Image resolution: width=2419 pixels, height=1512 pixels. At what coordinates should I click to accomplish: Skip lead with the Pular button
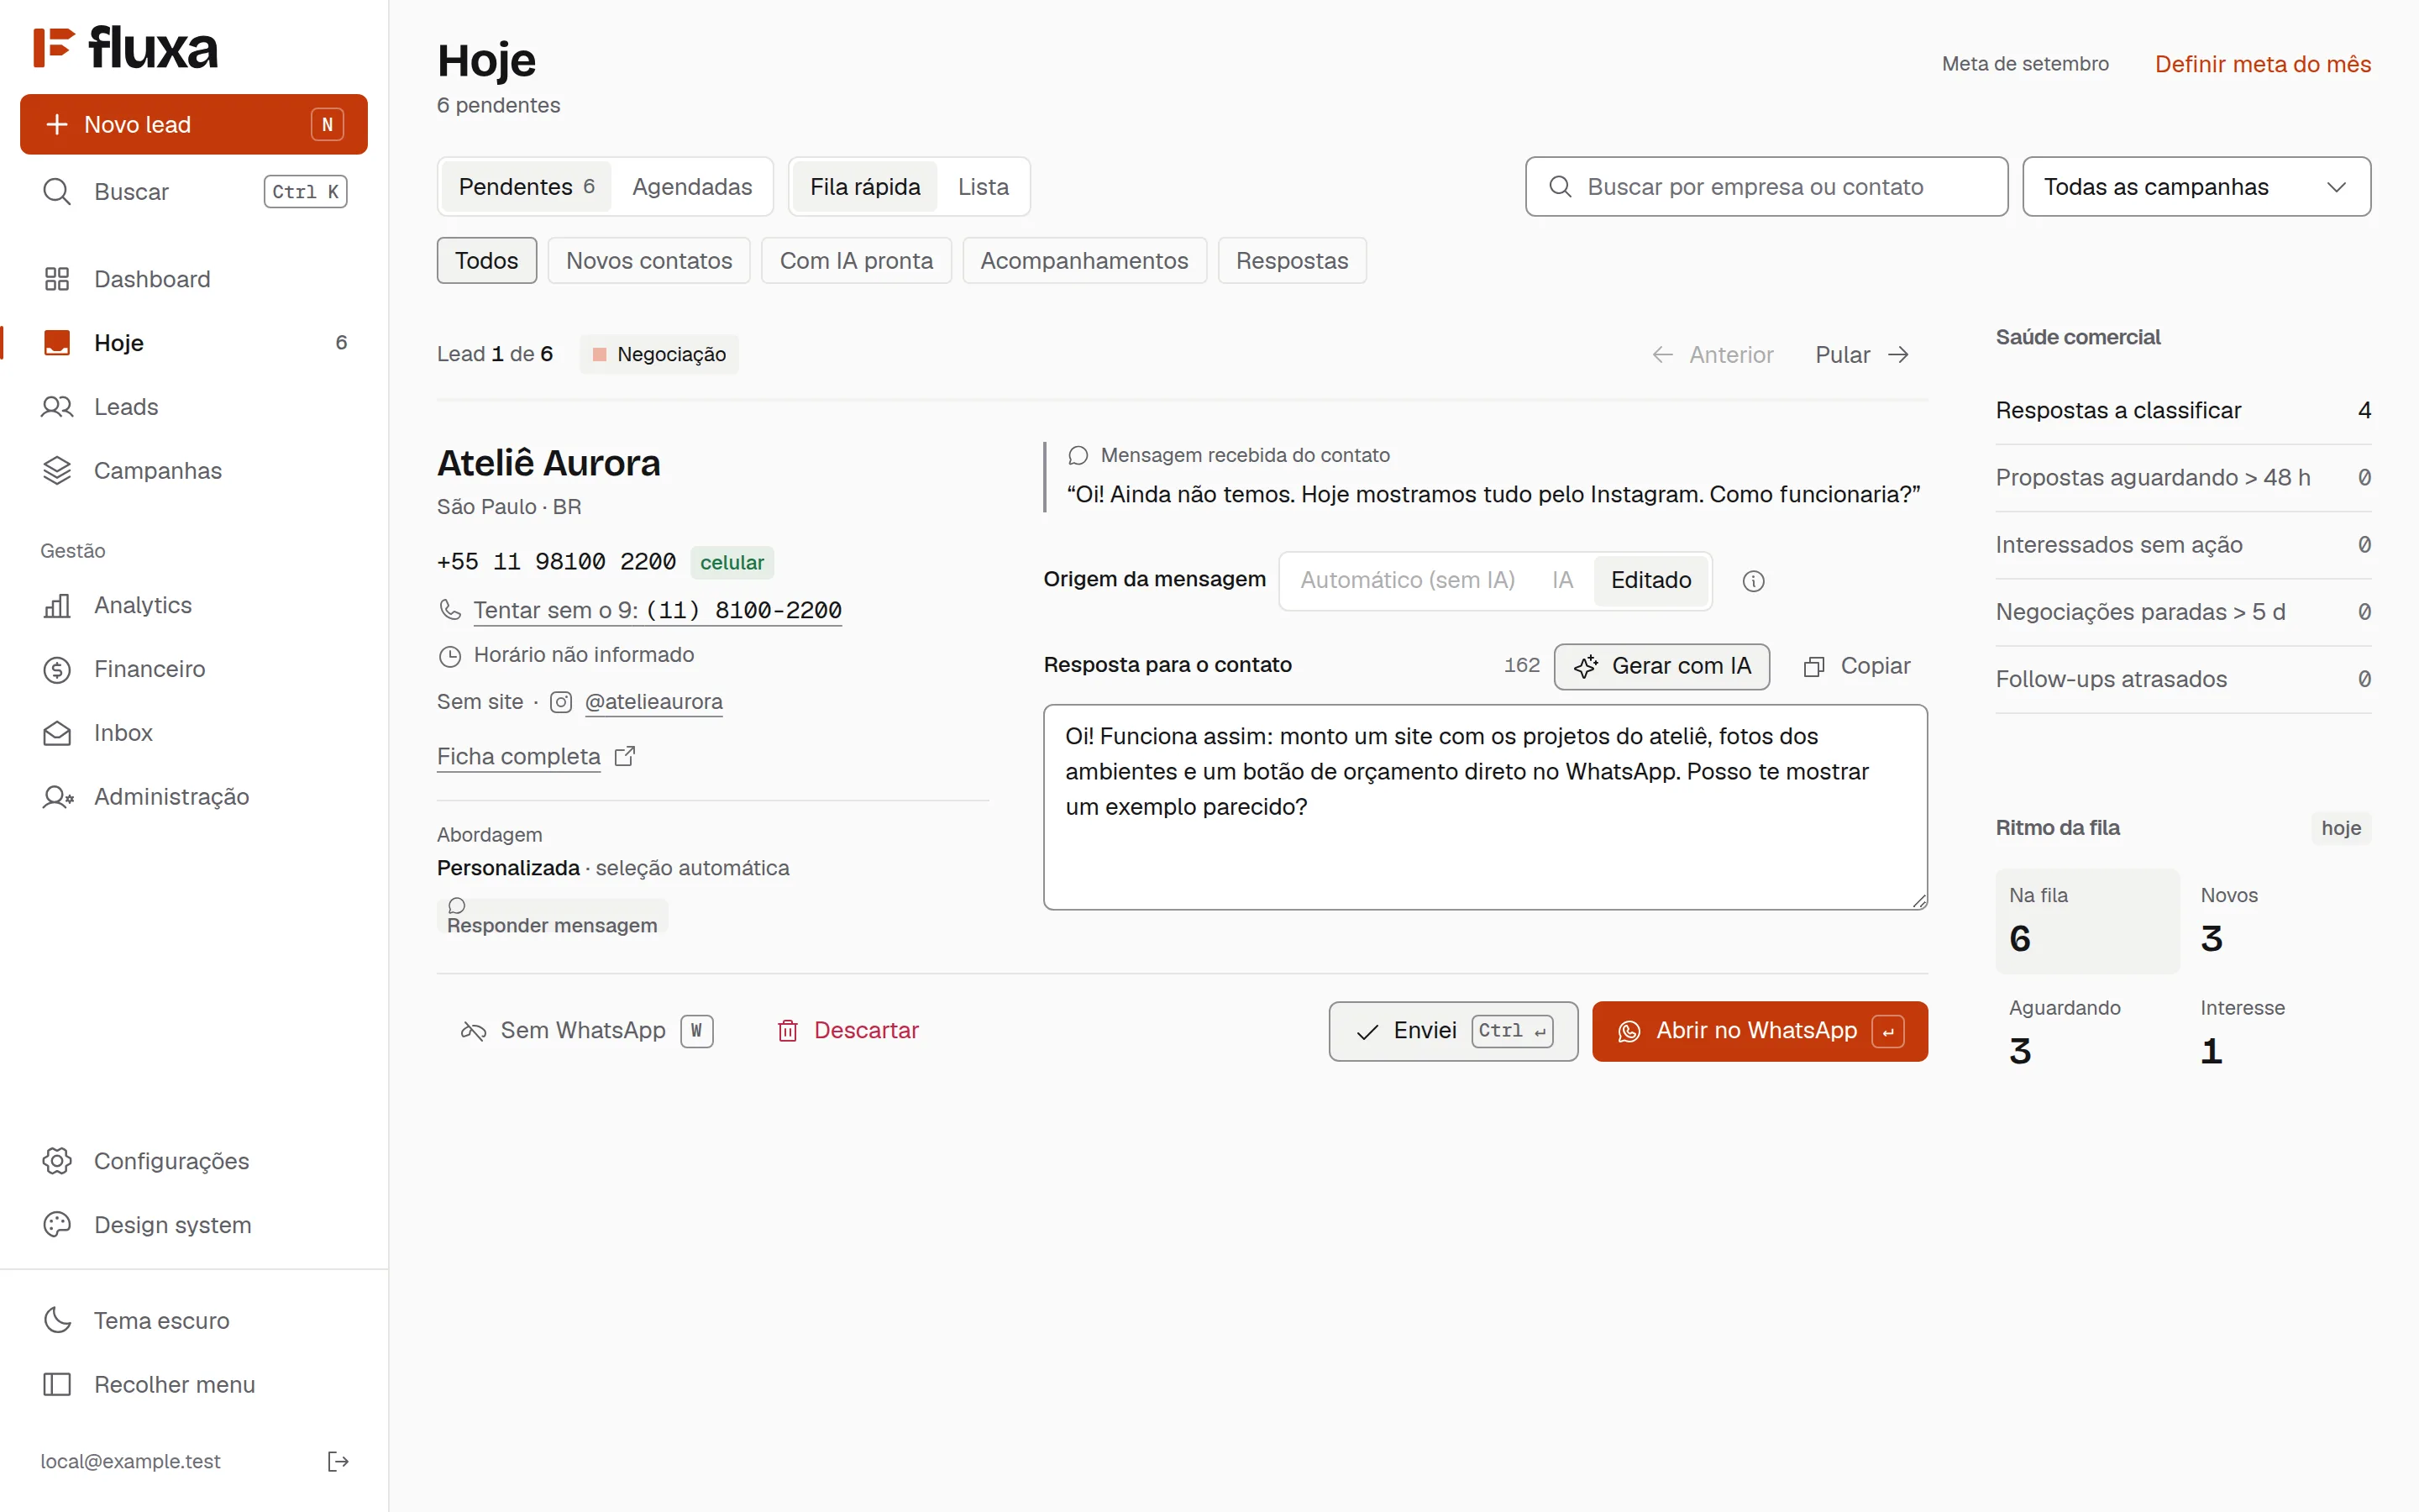click(x=1862, y=355)
